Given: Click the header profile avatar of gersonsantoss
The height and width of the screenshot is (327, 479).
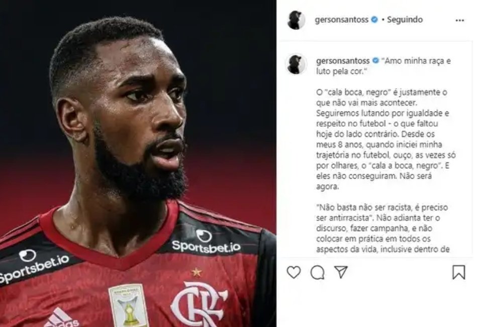Looking at the screenshot, I should click(296, 20).
